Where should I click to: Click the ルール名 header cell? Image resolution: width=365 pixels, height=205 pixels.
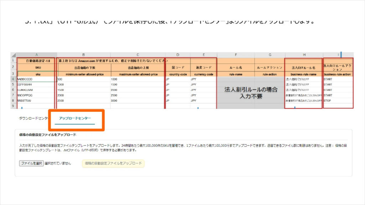pyautogui.click(x=236, y=68)
